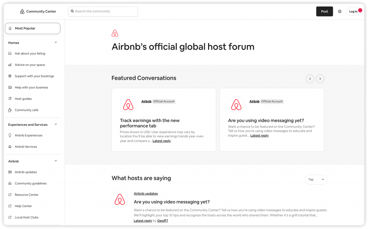Collapse the Experiences and Services section
Image resolution: width=368 pixels, height=229 pixels.
pos(56,124)
